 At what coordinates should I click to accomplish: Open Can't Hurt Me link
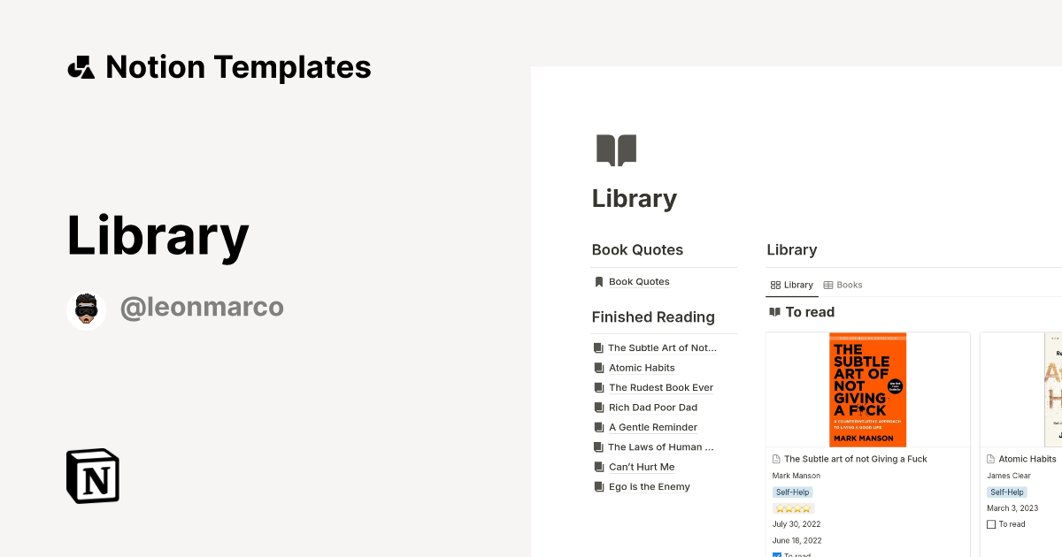(x=642, y=467)
